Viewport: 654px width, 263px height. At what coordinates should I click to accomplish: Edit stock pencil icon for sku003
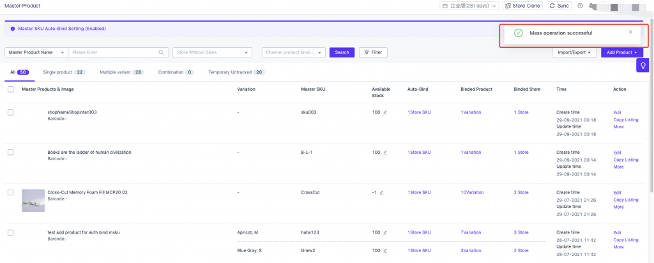tap(385, 112)
